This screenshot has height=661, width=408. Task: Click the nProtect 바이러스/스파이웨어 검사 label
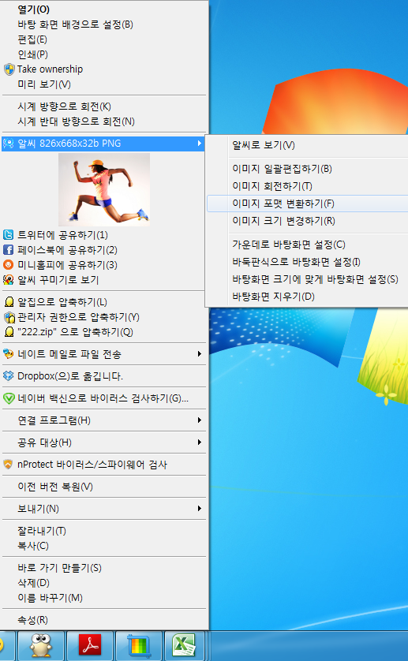(x=92, y=465)
